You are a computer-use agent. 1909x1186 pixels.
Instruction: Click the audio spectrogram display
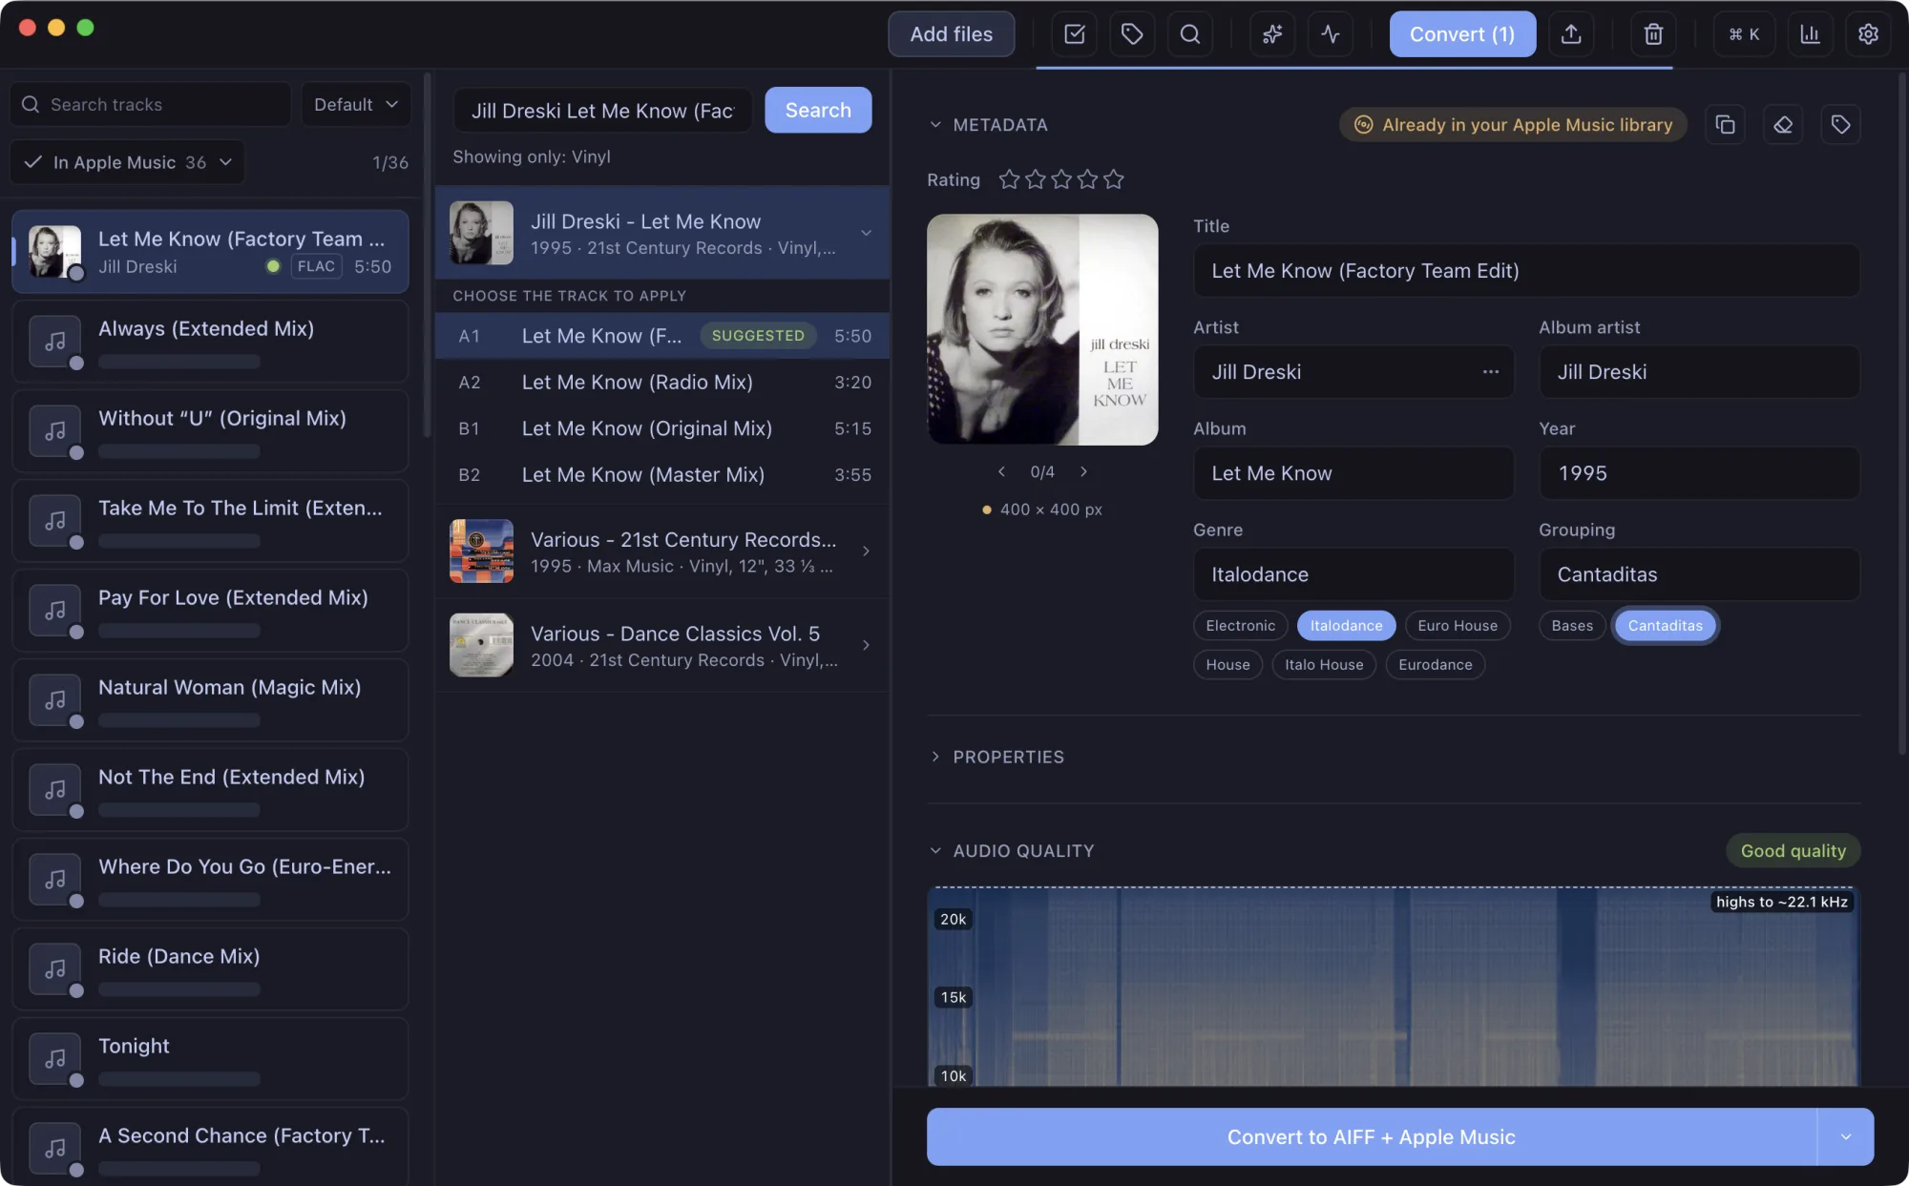1394,987
